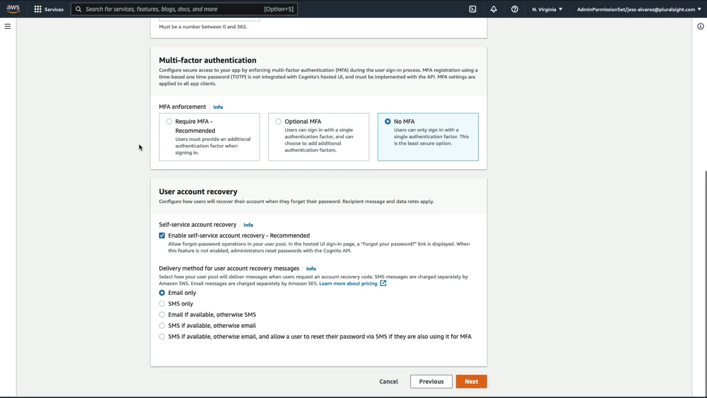Click external link icon beside Learn more about pricing
This screenshot has width=707, height=398.
tap(383, 283)
